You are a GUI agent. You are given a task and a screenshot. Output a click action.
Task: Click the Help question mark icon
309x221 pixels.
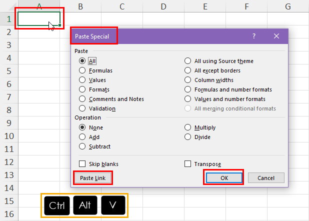(x=254, y=36)
